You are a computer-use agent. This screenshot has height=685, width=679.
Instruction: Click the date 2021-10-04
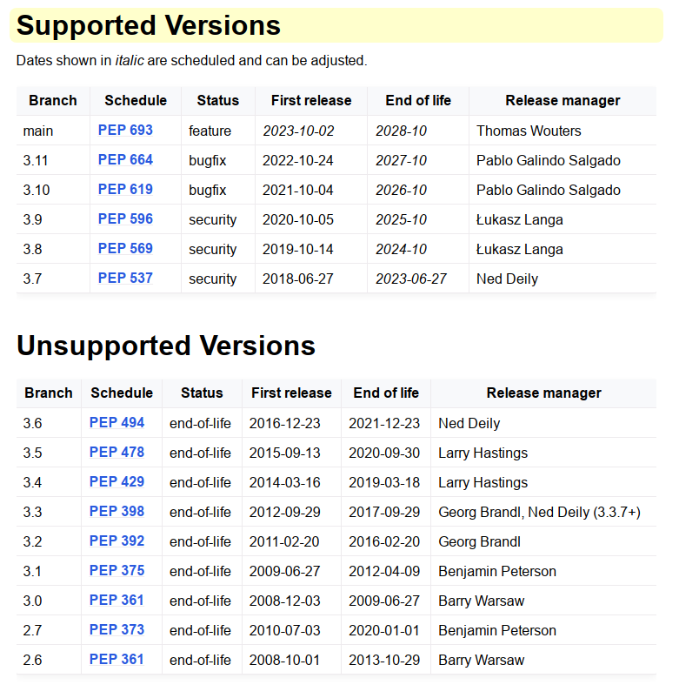pos(298,190)
